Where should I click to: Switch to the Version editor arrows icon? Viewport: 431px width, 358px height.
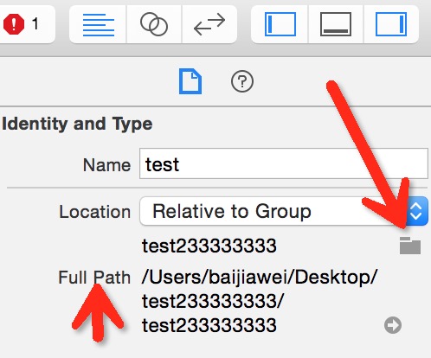[209, 24]
